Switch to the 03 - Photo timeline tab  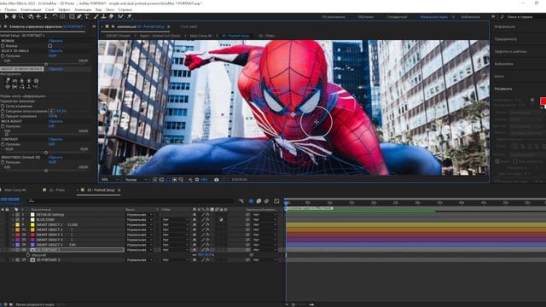click(57, 190)
